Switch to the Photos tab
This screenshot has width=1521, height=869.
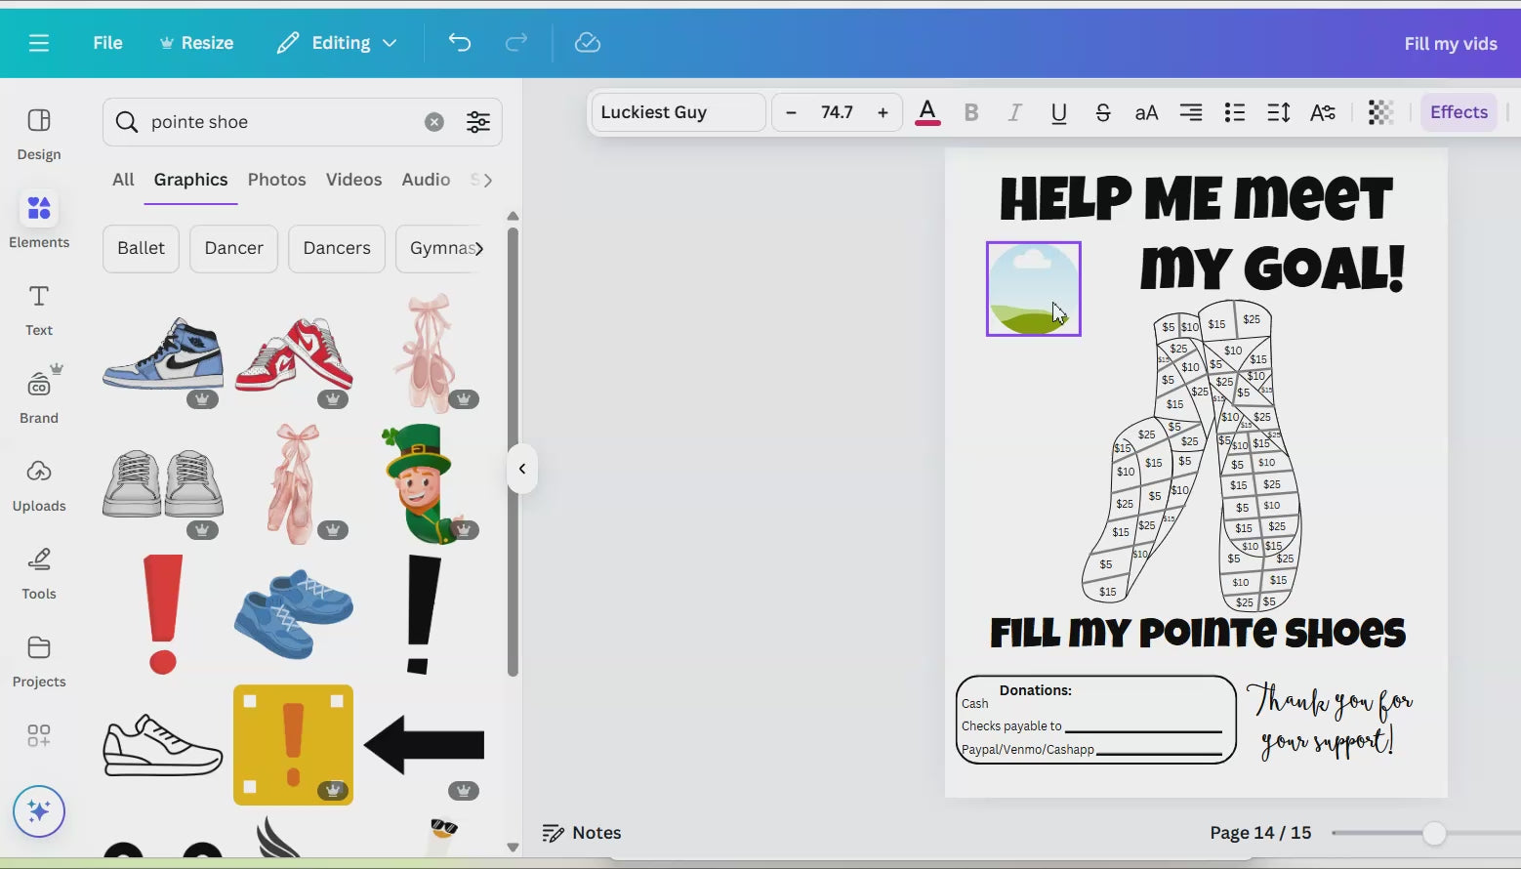276,180
